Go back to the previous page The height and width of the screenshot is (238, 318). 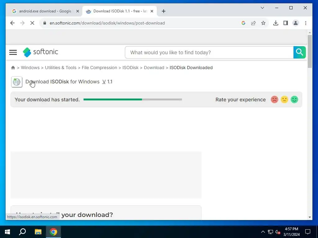click(12, 23)
